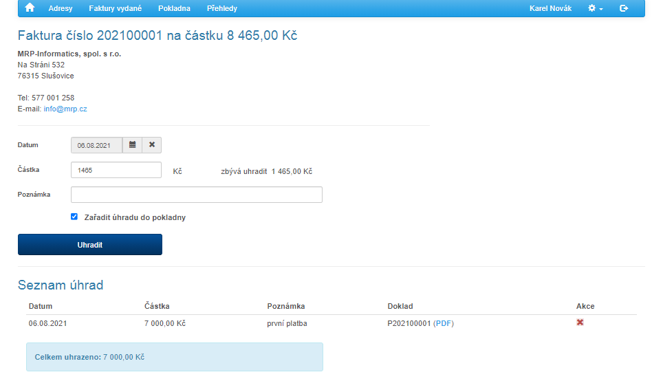Click the Na Stráni 532 address line
Image resolution: width=663 pixels, height=381 pixels.
(x=41, y=65)
